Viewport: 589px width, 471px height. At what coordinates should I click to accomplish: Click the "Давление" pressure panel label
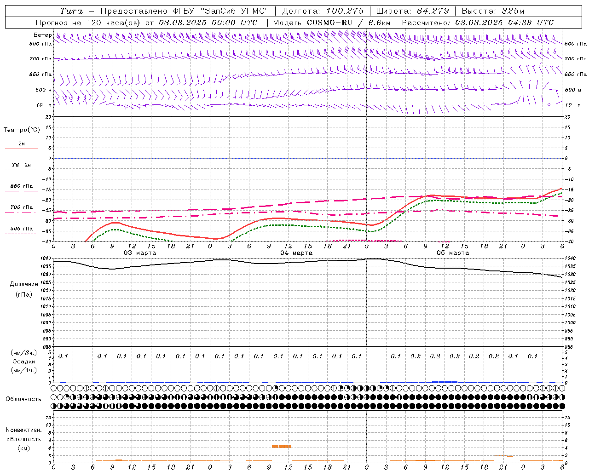24,284
